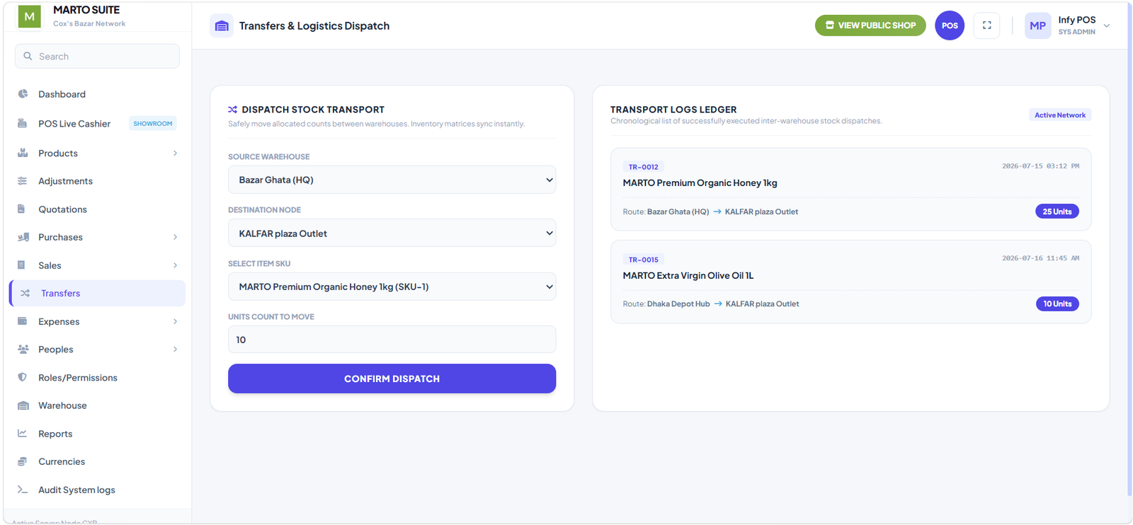Expand the Purchases submenu chevron
Viewport: 1133px width, 525px height.
pos(175,237)
